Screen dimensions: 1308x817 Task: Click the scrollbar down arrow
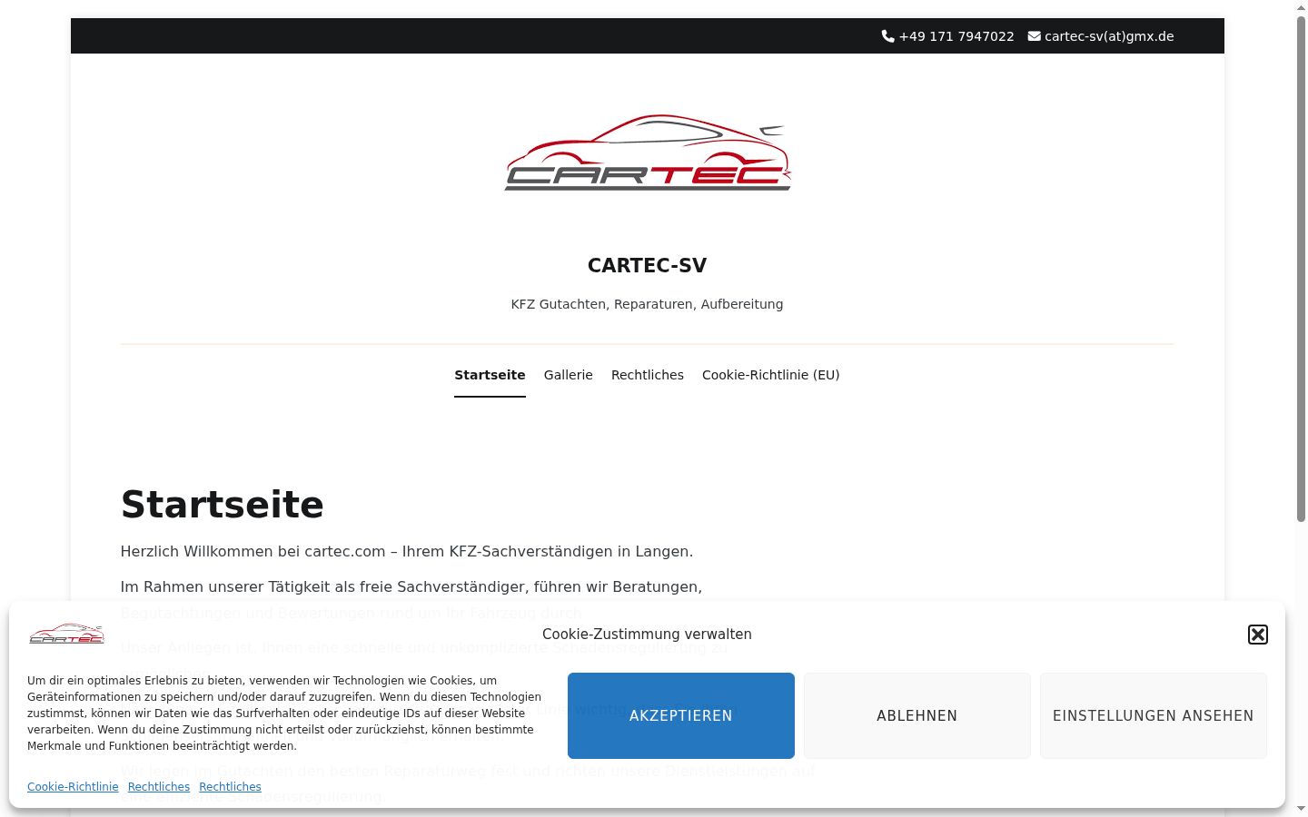pos(1301,809)
